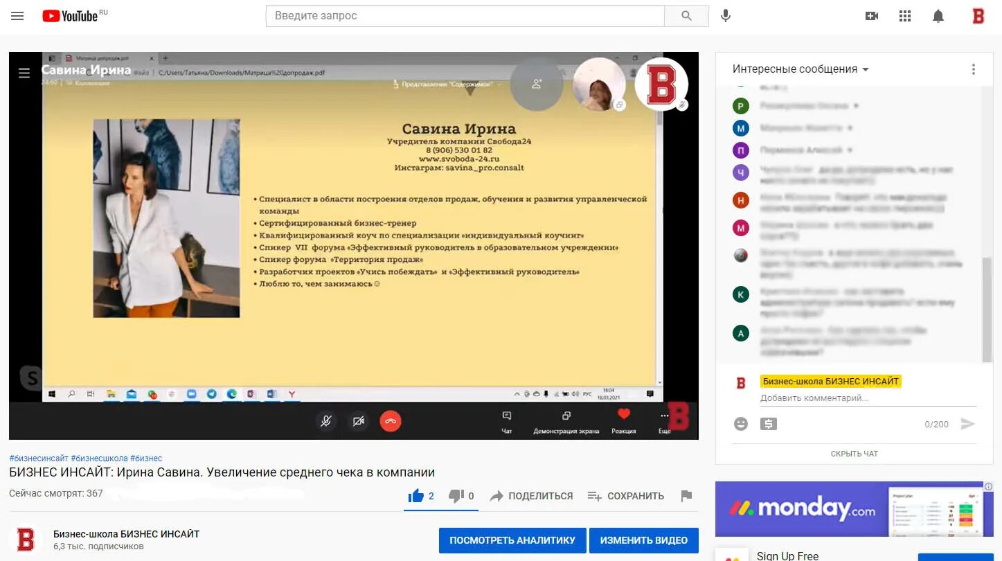1002x561 pixels.
Task: Activate voice search microphone
Action: coord(726,15)
